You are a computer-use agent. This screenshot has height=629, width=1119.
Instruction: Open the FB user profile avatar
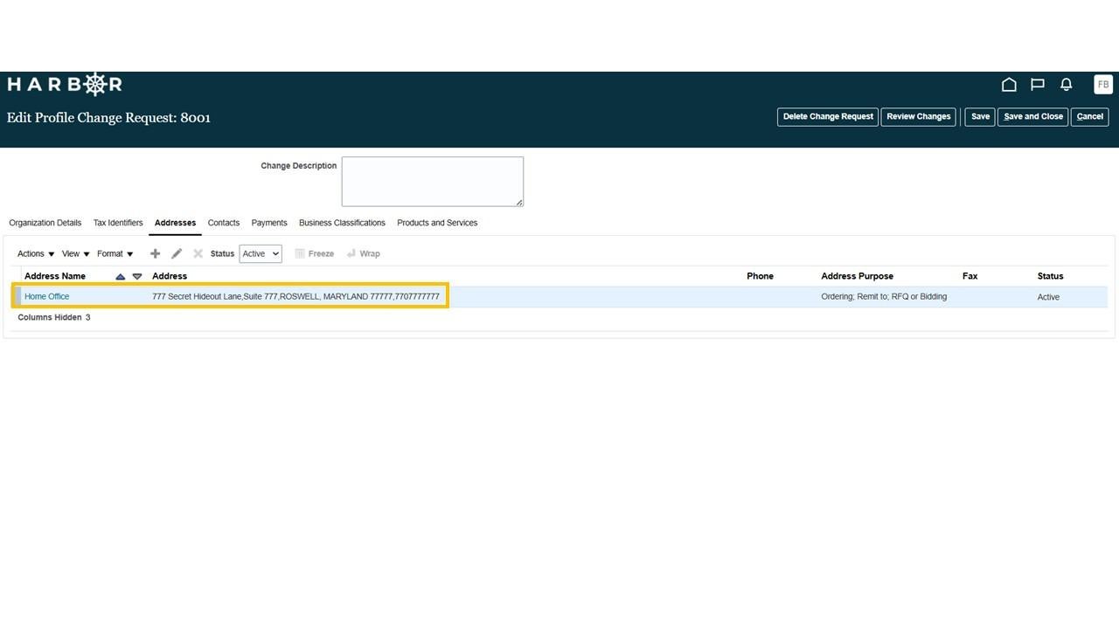tap(1103, 85)
